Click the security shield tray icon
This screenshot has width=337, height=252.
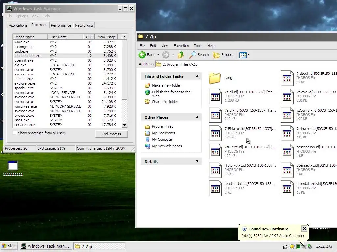pyautogui.click(x=292, y=247)
